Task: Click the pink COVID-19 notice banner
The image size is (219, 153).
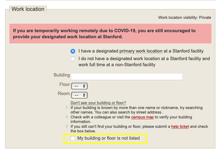Action: (110, 34)
